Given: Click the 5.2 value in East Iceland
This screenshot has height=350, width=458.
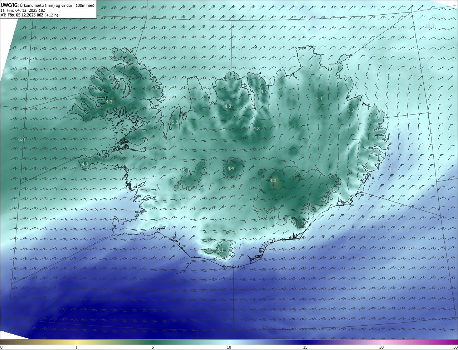Looking at the screenshot, I should [x=351, y=111].
